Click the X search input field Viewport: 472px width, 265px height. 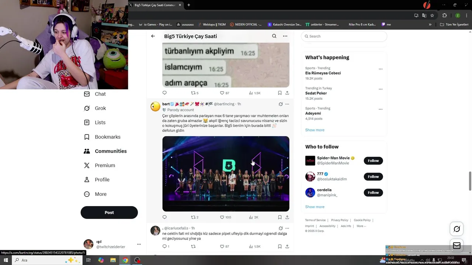coord(344,36)
